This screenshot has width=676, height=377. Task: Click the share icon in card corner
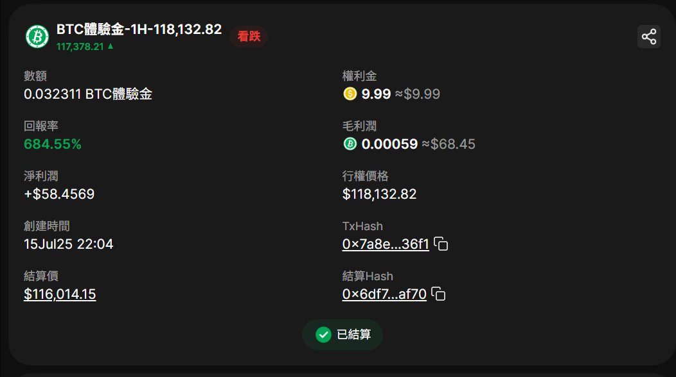click(x=649, y=37)
